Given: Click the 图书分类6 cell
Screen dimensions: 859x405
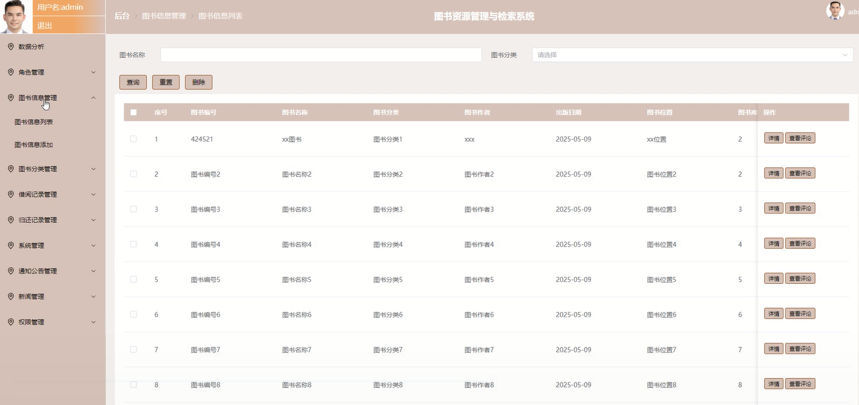Looking at the screenshot, I should [x=388, y=315].
